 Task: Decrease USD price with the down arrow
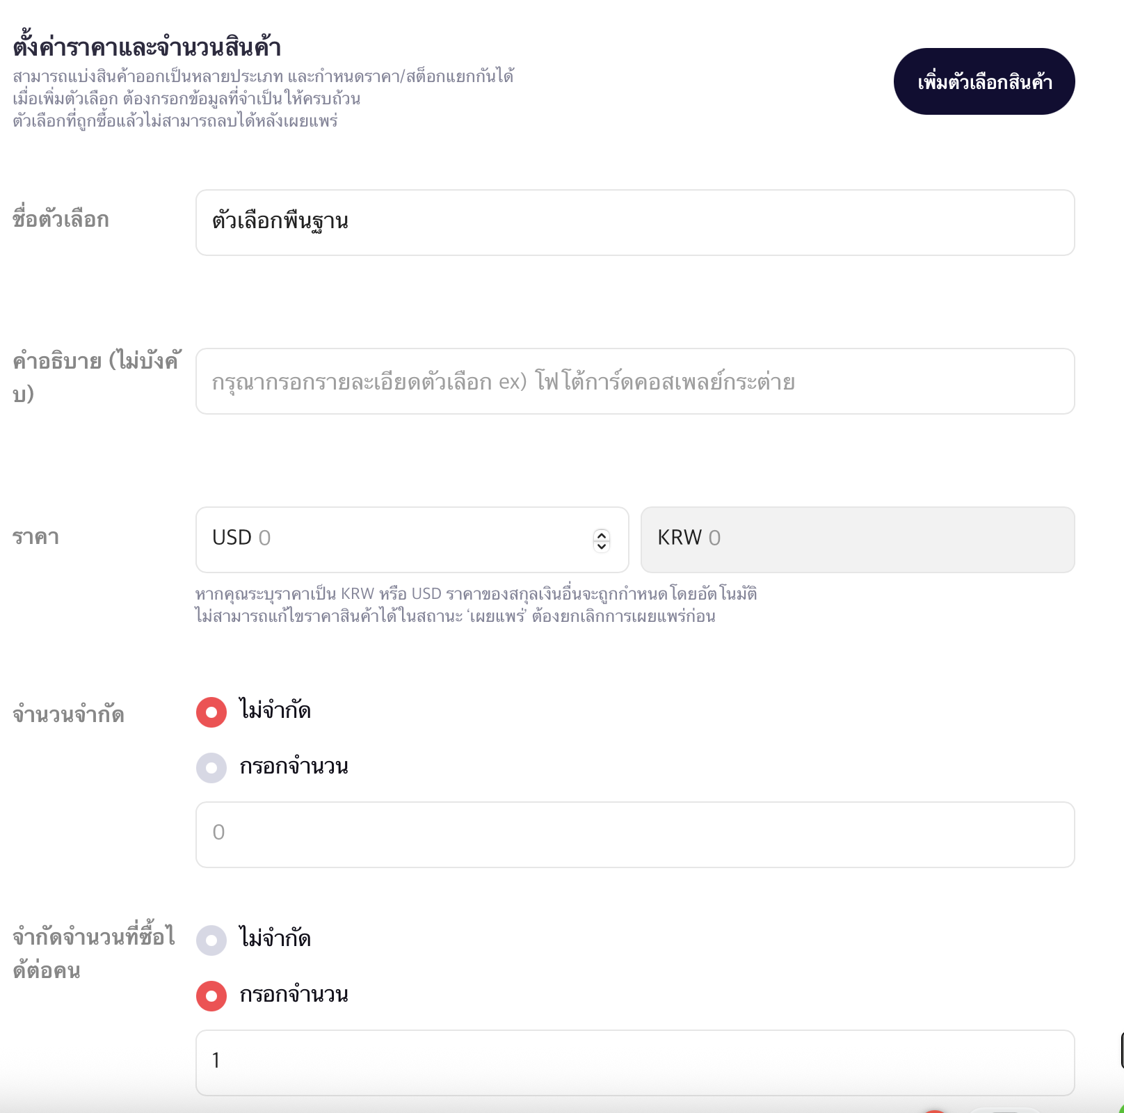[602, 546]
